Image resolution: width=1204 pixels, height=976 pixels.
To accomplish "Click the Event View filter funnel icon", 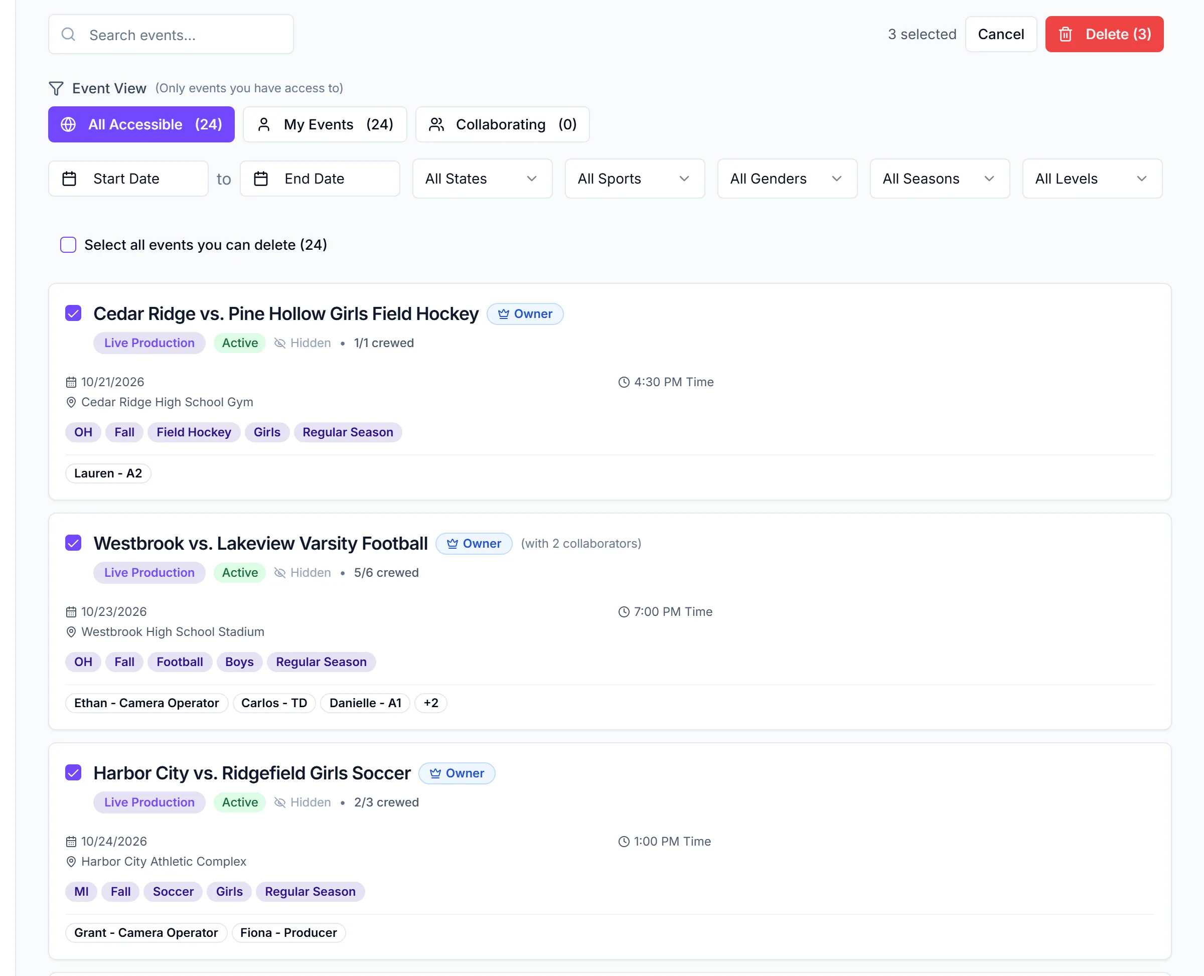I will pyautogui.click(x=56, y=88).
